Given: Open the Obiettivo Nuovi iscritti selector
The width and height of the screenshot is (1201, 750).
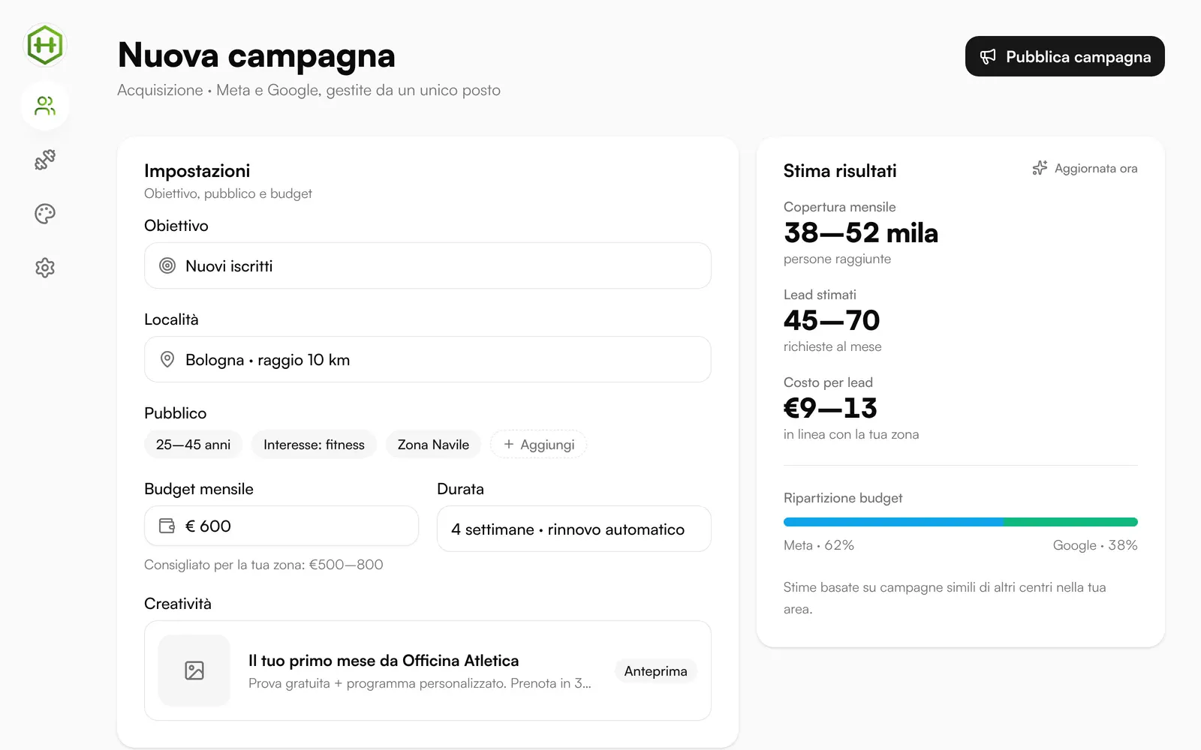Looking at the screenshot, I should click(x=427, y=265).
